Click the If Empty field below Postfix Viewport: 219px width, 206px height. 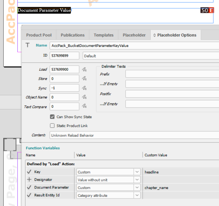tap(172, 104)
